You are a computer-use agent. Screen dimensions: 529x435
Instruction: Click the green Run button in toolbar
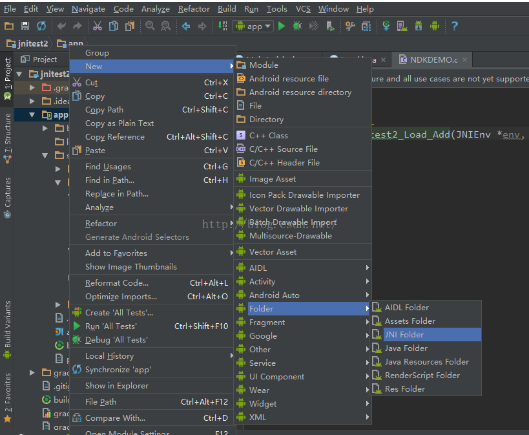[282, 26]
